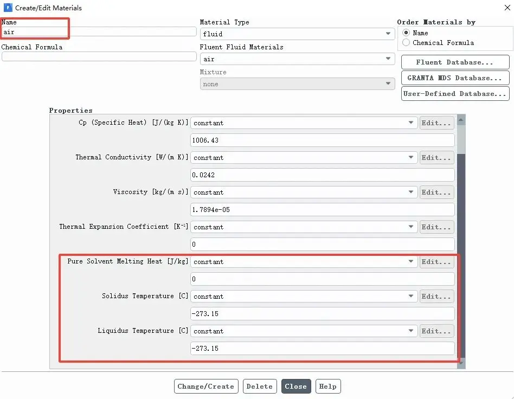The image size is (514, 399).
Task: Click the Liquidus Temperature value field
Action: (322, 349)
